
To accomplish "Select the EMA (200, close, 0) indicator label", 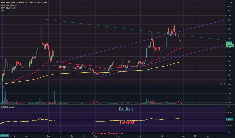I will 9,5.
